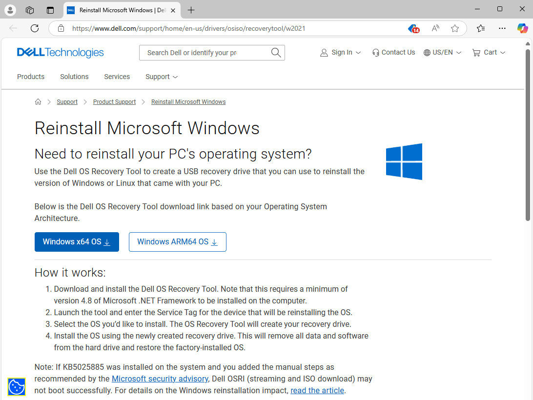Click the 'Need to reinstall your PC's operating system?' text
This screenshot has height=400, width=533.
(x=173, y=154)
